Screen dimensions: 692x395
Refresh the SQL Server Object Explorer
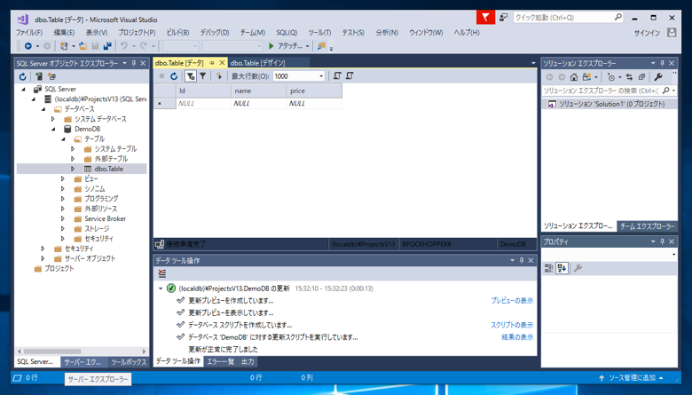22,77
